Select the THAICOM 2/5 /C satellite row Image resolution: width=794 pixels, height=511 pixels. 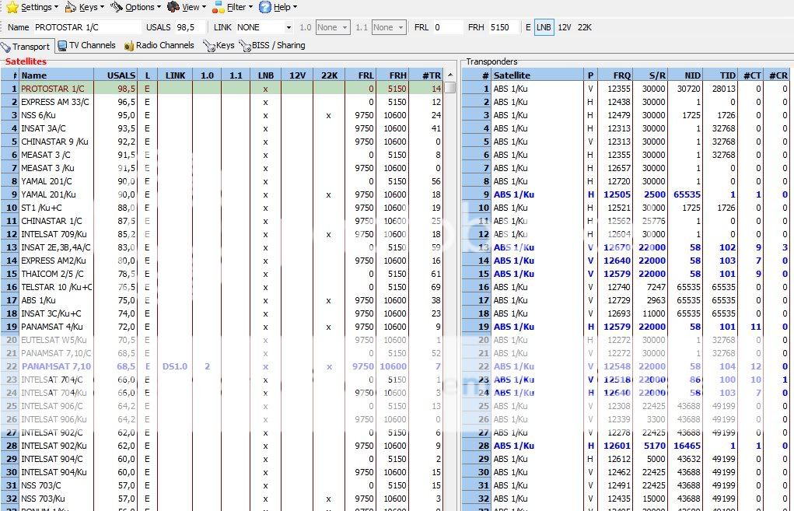coord(223,274)
